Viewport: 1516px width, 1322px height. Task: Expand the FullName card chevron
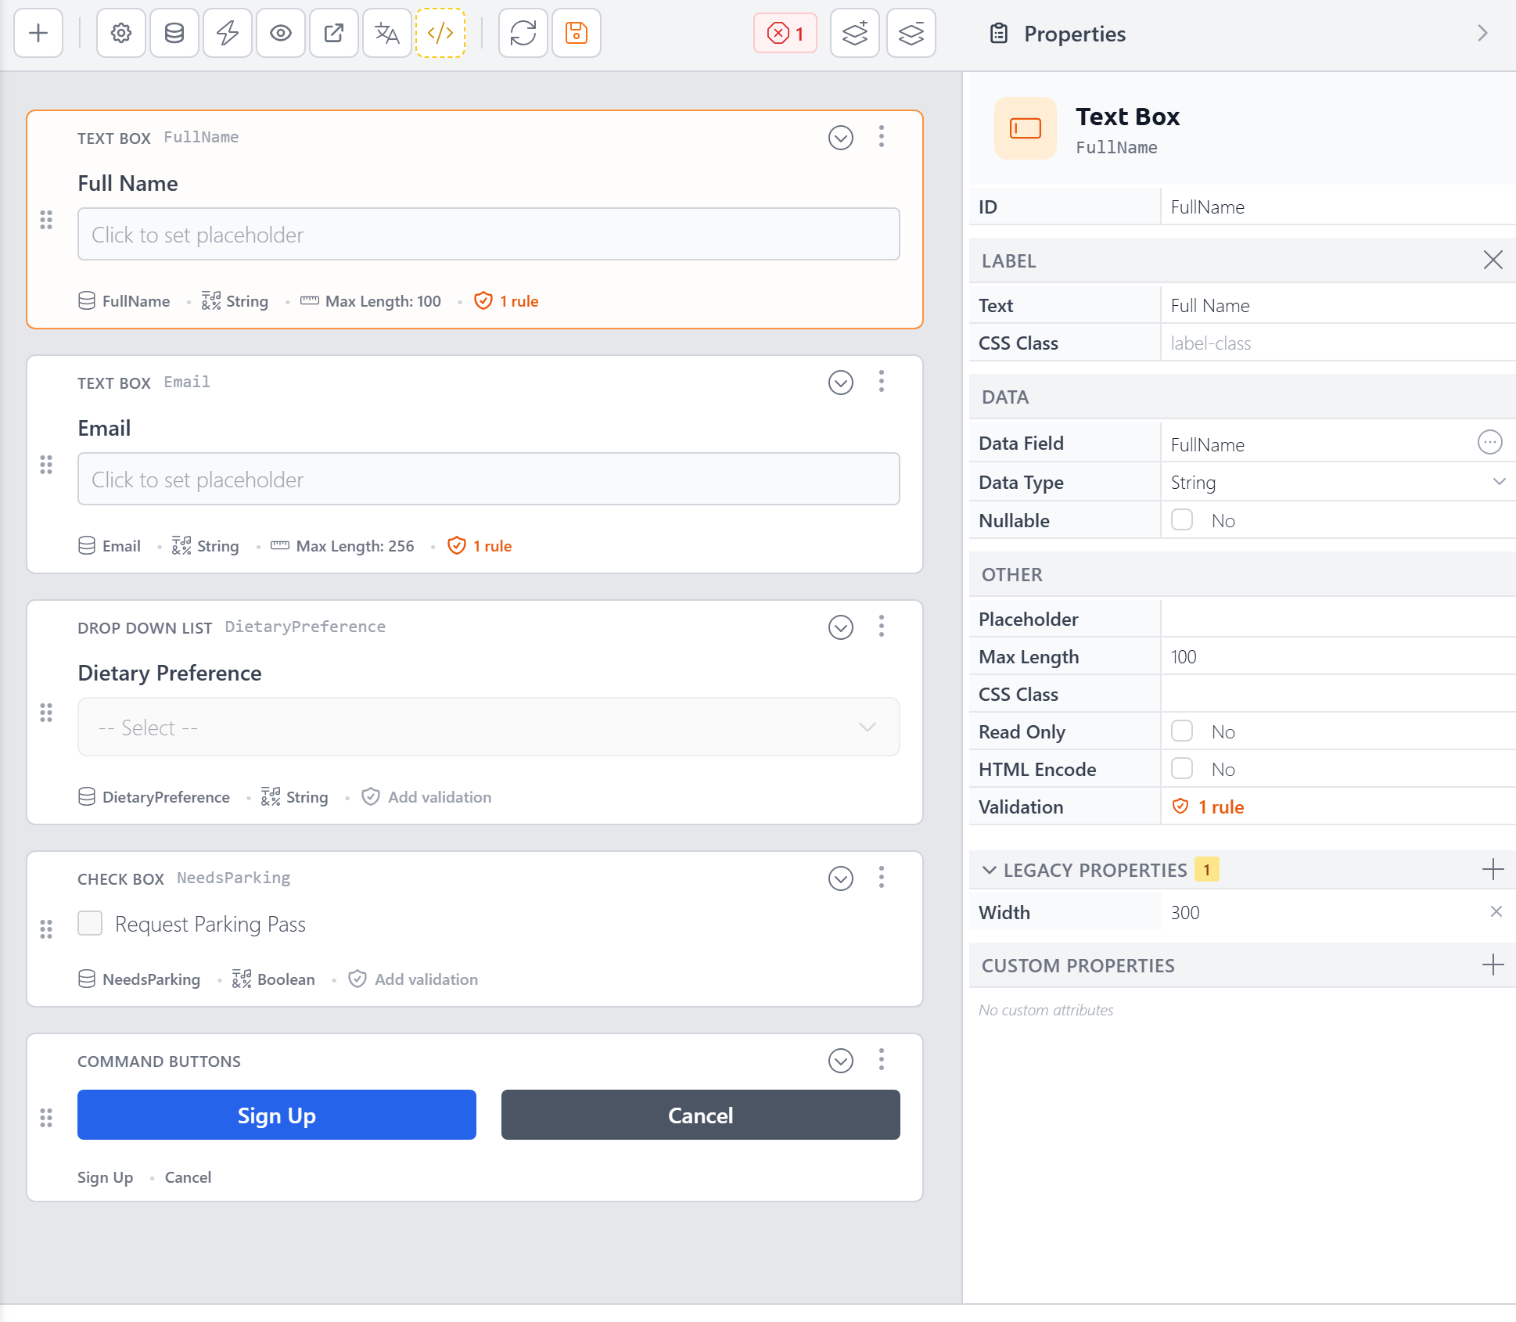(x=841, y=138)
